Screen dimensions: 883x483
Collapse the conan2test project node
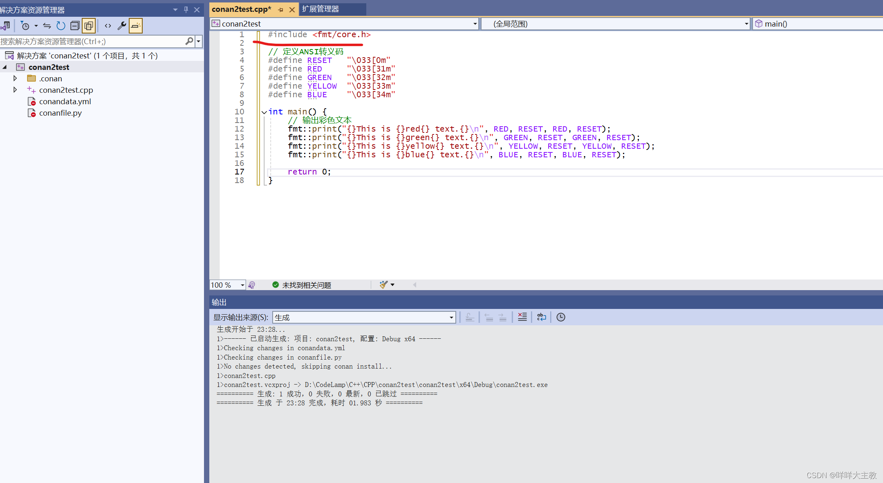coord(5,67)
